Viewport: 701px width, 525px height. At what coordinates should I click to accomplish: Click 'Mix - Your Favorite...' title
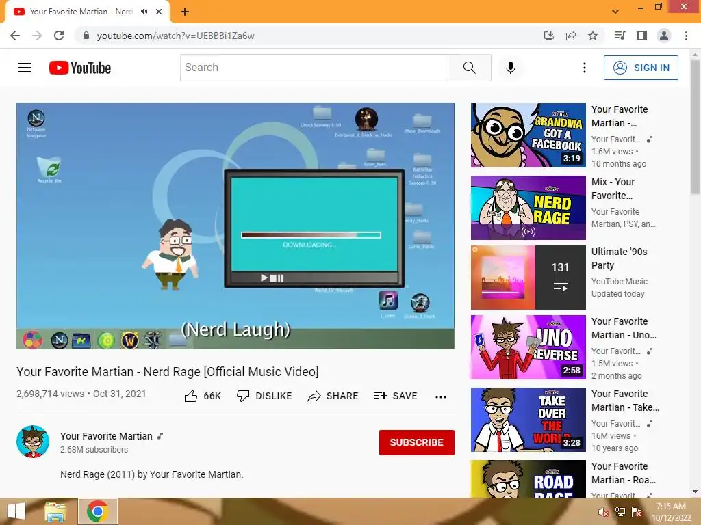click(x=613, y=189)
